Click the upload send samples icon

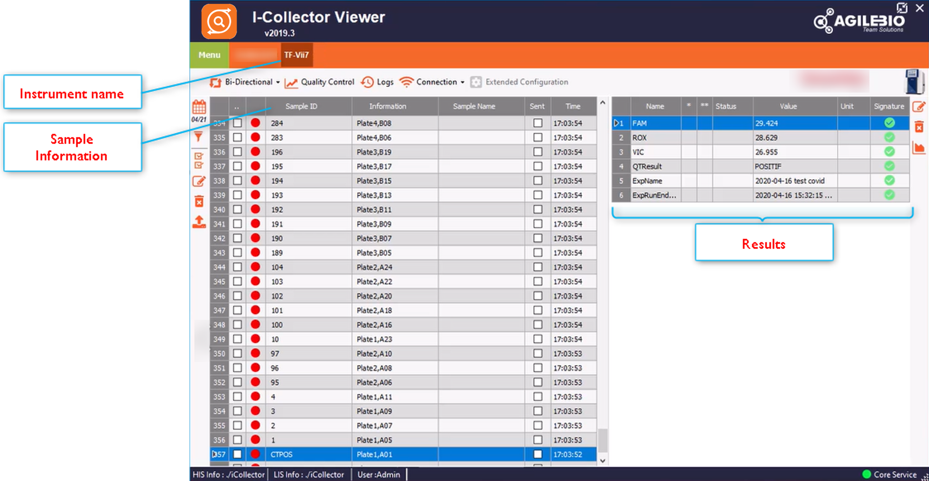coord(199,222)
